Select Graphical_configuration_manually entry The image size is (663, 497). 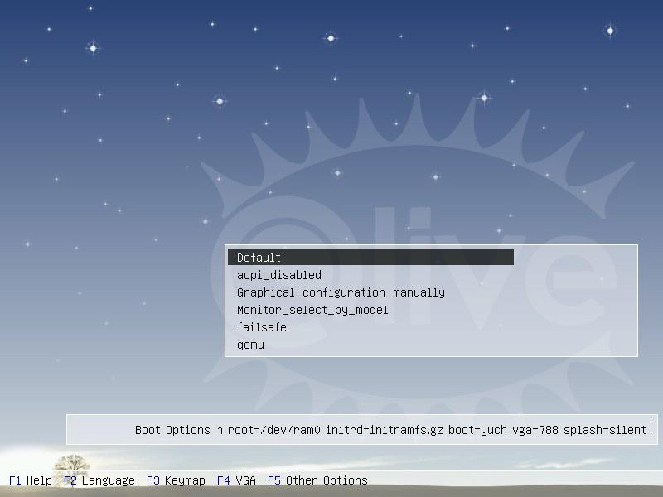[x=341, y=292]
